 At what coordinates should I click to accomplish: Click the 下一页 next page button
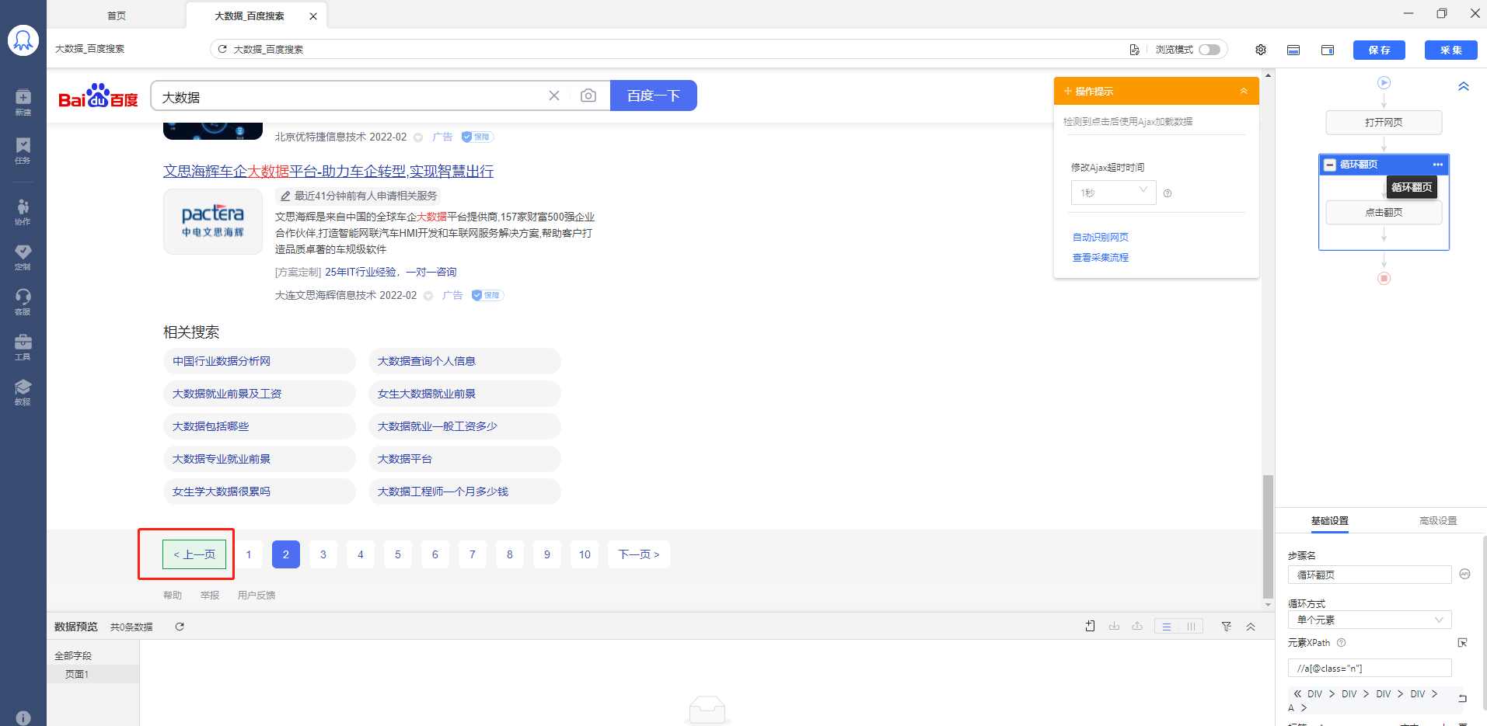point(639,554)
